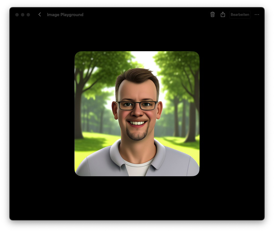Open the share menu icon
Screen dimensions: 274x232
[x=223, y=14]
